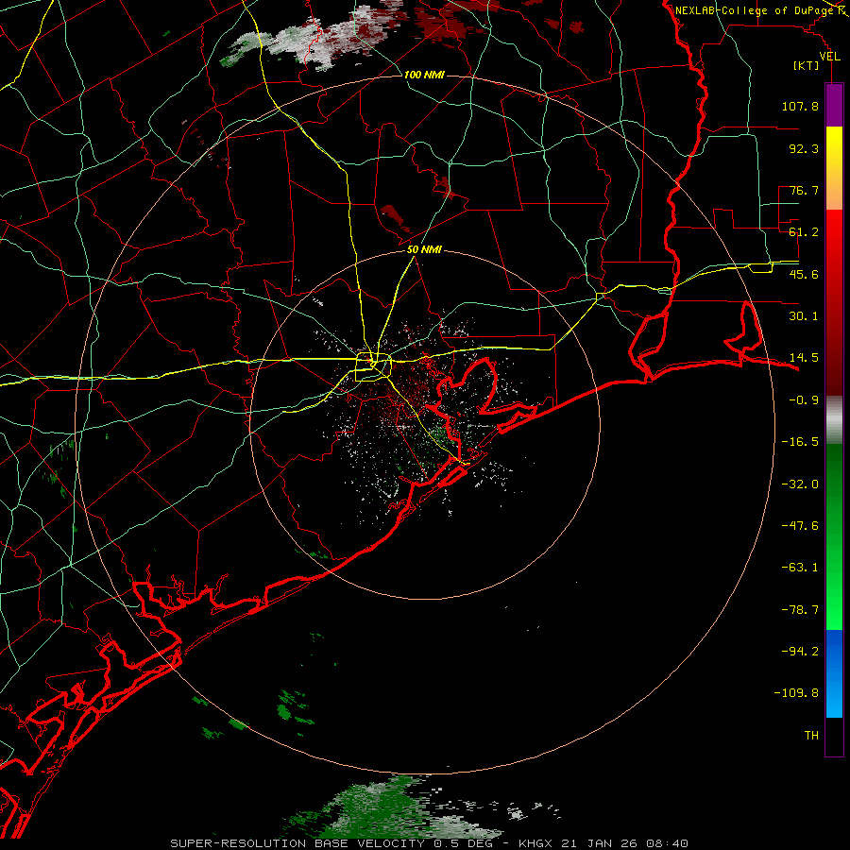Image resolution: width=850 pixels, height=850 pixels.
Task: Click the VEL legend title
Action: 829,57
